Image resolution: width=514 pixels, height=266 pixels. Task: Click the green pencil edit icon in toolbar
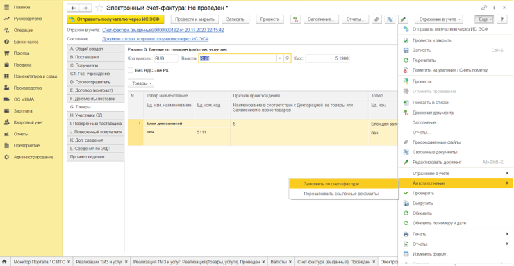coord(403,19)
